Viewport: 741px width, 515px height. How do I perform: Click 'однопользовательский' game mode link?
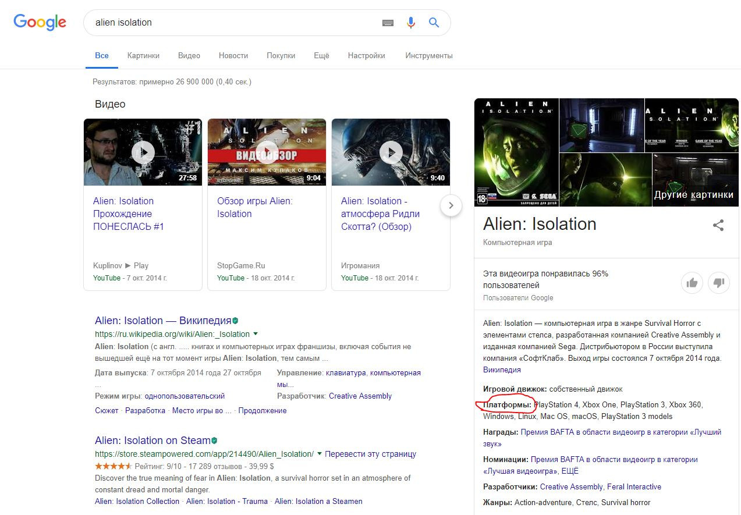point(185,396)
